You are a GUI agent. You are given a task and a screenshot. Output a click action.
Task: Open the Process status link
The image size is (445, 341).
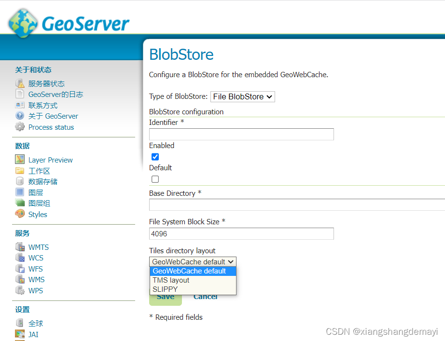(x=51, y=127)
